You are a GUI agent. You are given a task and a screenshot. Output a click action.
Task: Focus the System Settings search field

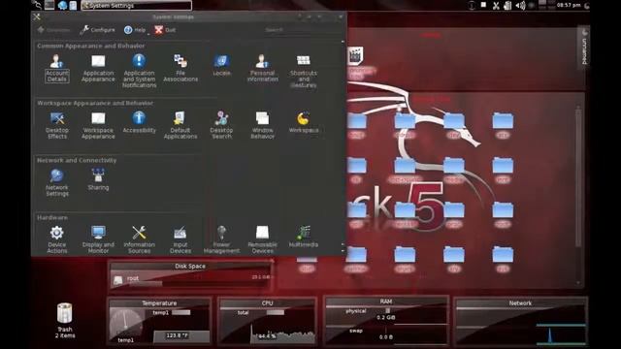(301, 30)
